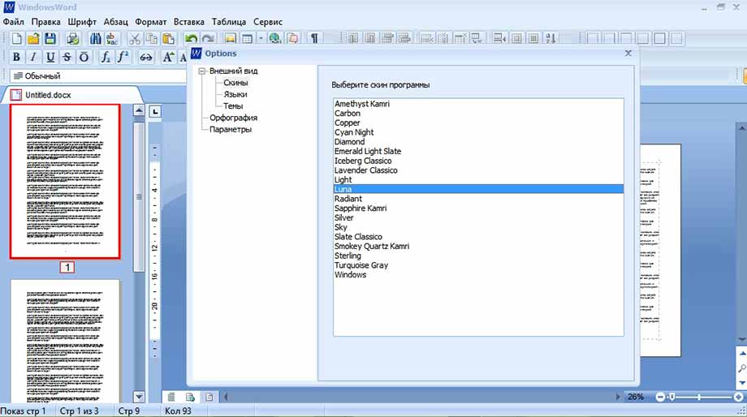Screen dimensions: 747x417
Task: Open print preview from the toolbar
Action: pyautogui.click(x=73, y=39)
